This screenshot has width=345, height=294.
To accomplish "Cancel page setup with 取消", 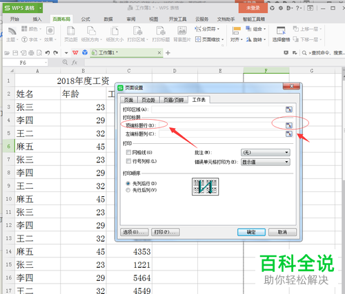I will coord(282,232).
